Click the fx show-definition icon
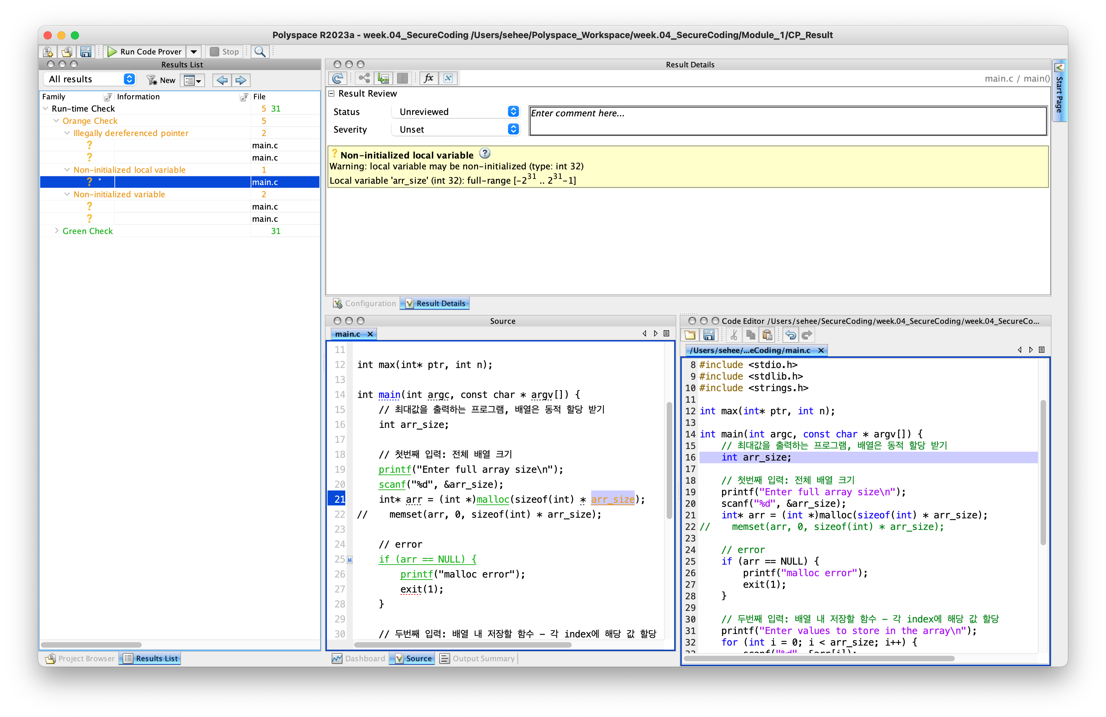The image size is (1106, 717). coord(428,78)
